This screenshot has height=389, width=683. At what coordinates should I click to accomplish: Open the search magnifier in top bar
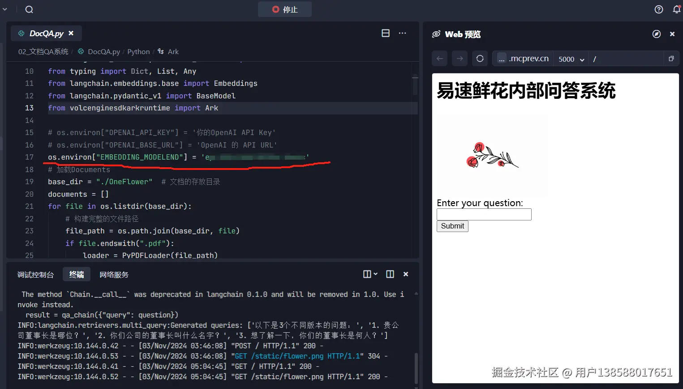29,9
